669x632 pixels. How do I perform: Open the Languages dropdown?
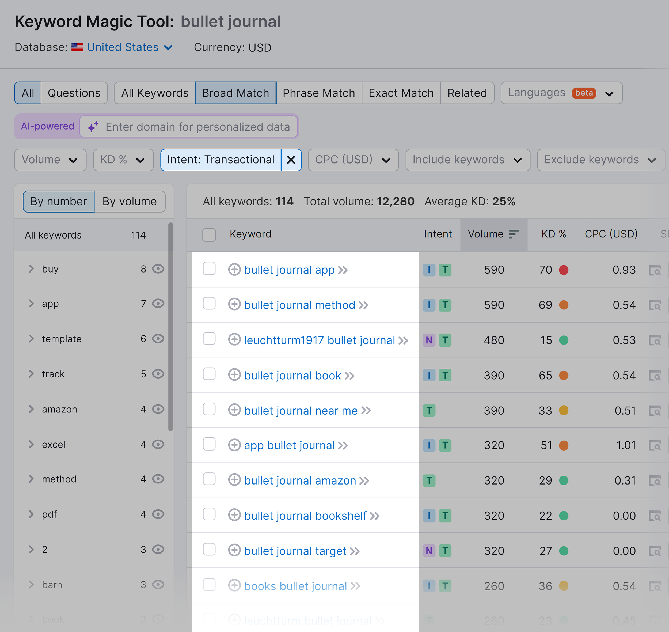pyautogui.click(x=561, y=93)
